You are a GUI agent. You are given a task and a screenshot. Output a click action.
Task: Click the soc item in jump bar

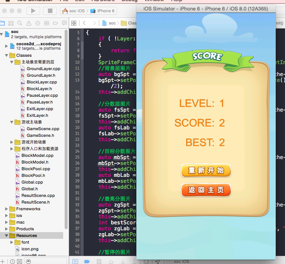click(x=109, y=23)
